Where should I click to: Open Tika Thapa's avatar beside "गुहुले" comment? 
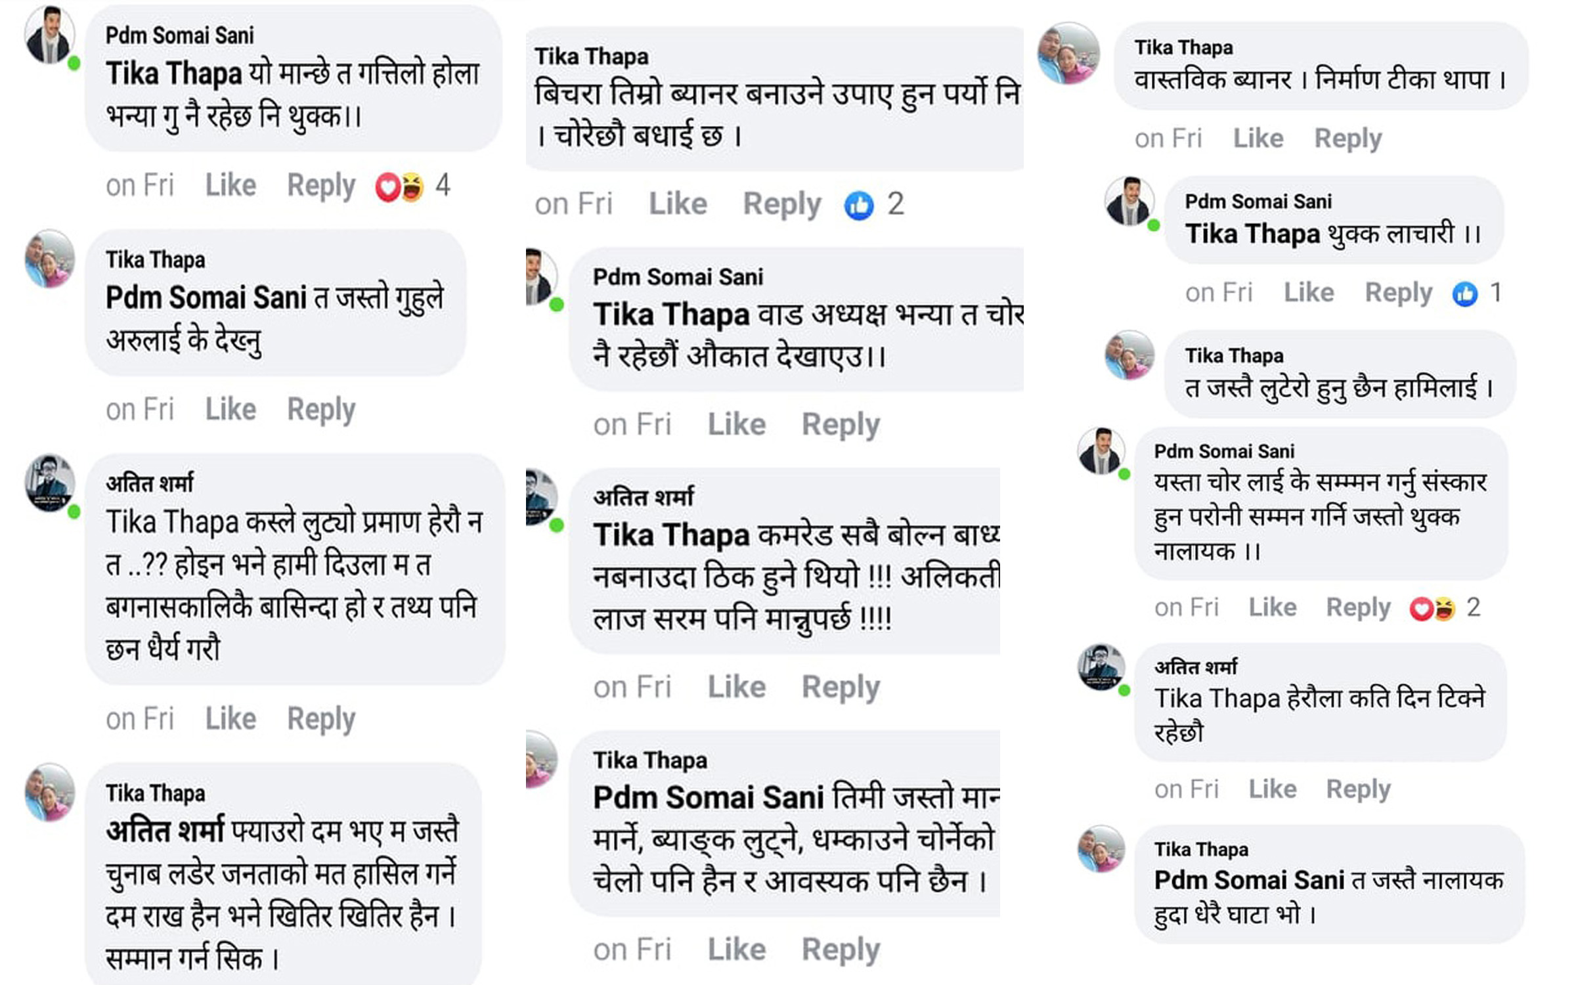[50, 259]
